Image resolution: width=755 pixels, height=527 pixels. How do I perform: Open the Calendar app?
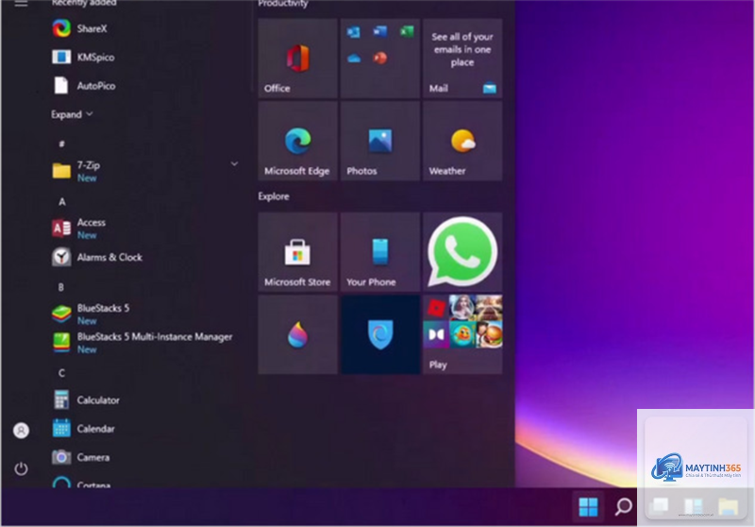point(83,428)
